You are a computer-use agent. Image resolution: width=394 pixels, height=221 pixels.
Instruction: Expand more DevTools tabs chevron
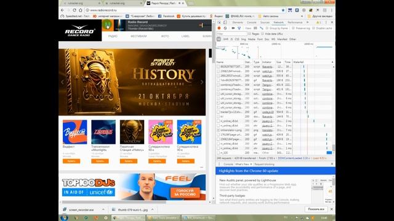(x=307, y=22)
